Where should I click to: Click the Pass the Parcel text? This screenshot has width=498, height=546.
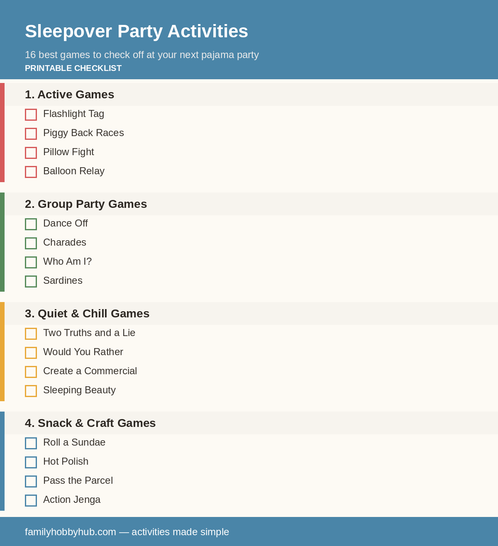[78, 480]
